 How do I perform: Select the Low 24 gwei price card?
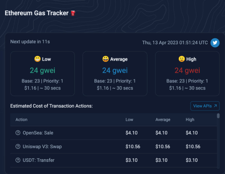click(42, 73)
